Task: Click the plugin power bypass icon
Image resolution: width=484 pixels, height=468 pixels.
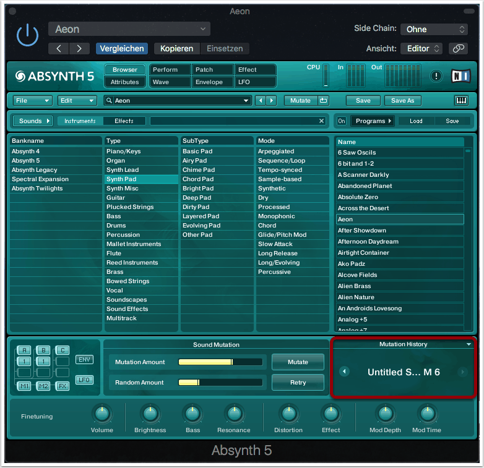Action: pyautogui.click(x=27, y=35)
